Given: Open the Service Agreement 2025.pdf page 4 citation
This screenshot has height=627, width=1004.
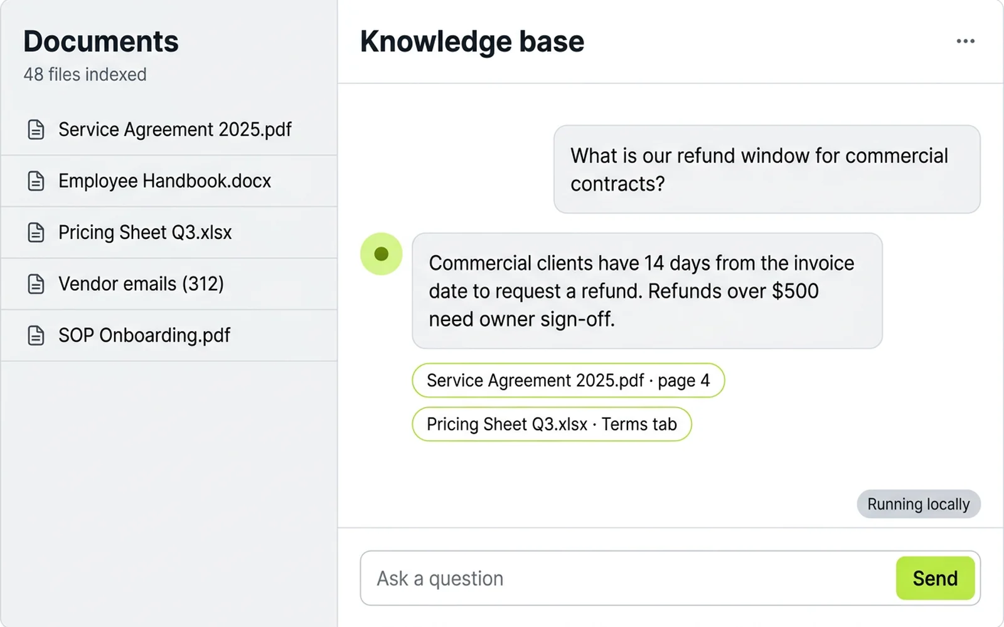Looking at the screenshot, I should pyautogui.click(x=568, y=381).
